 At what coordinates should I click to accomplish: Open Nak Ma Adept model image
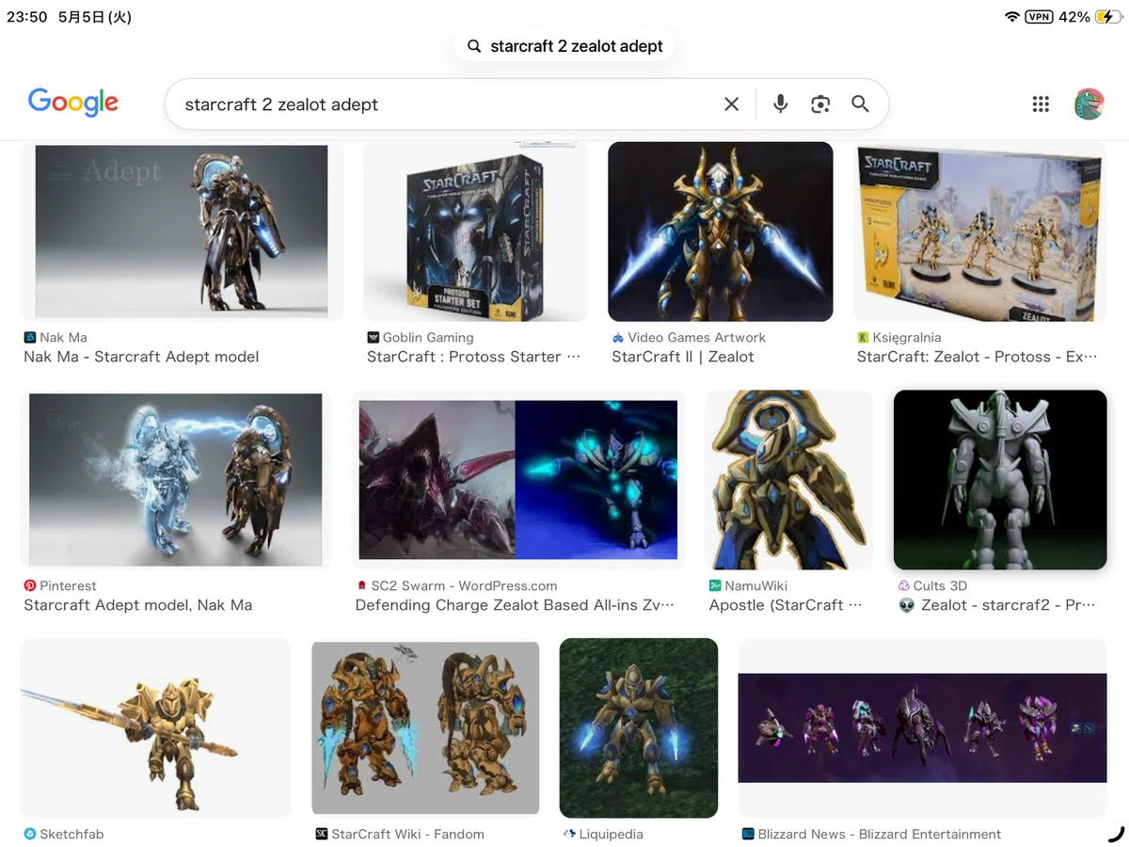[182, 232]
